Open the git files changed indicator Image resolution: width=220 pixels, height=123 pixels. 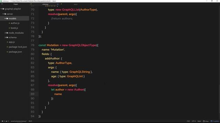tap(206, 121)
